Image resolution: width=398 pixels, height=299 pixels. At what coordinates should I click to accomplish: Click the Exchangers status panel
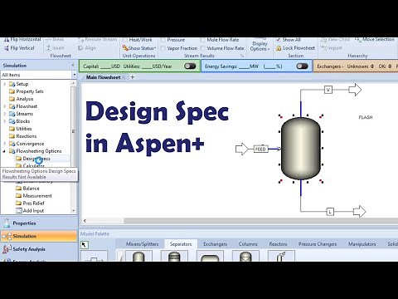point(356,66)
